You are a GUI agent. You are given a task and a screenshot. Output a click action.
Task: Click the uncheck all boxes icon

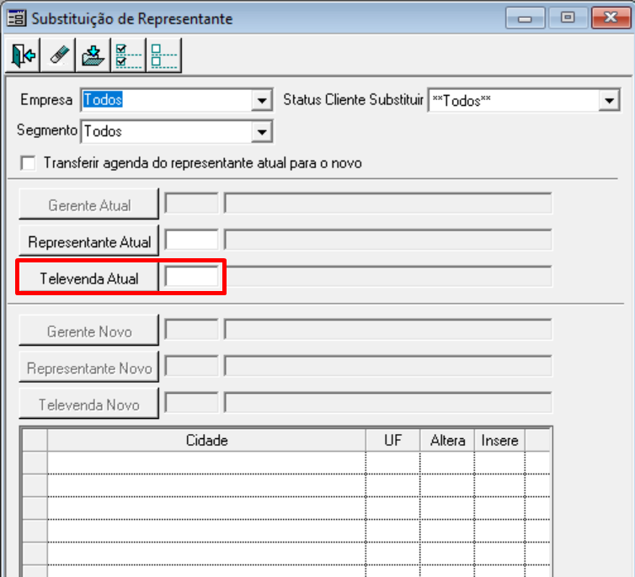(164, 55)
